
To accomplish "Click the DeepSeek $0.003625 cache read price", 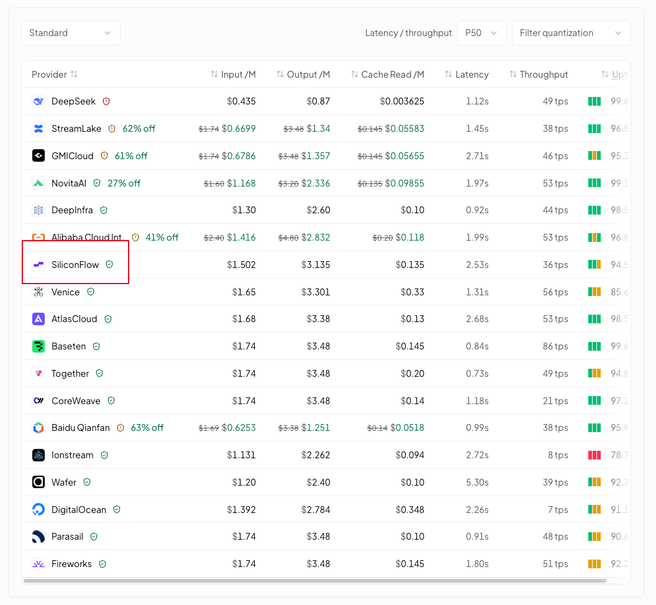I will (402, 101).
